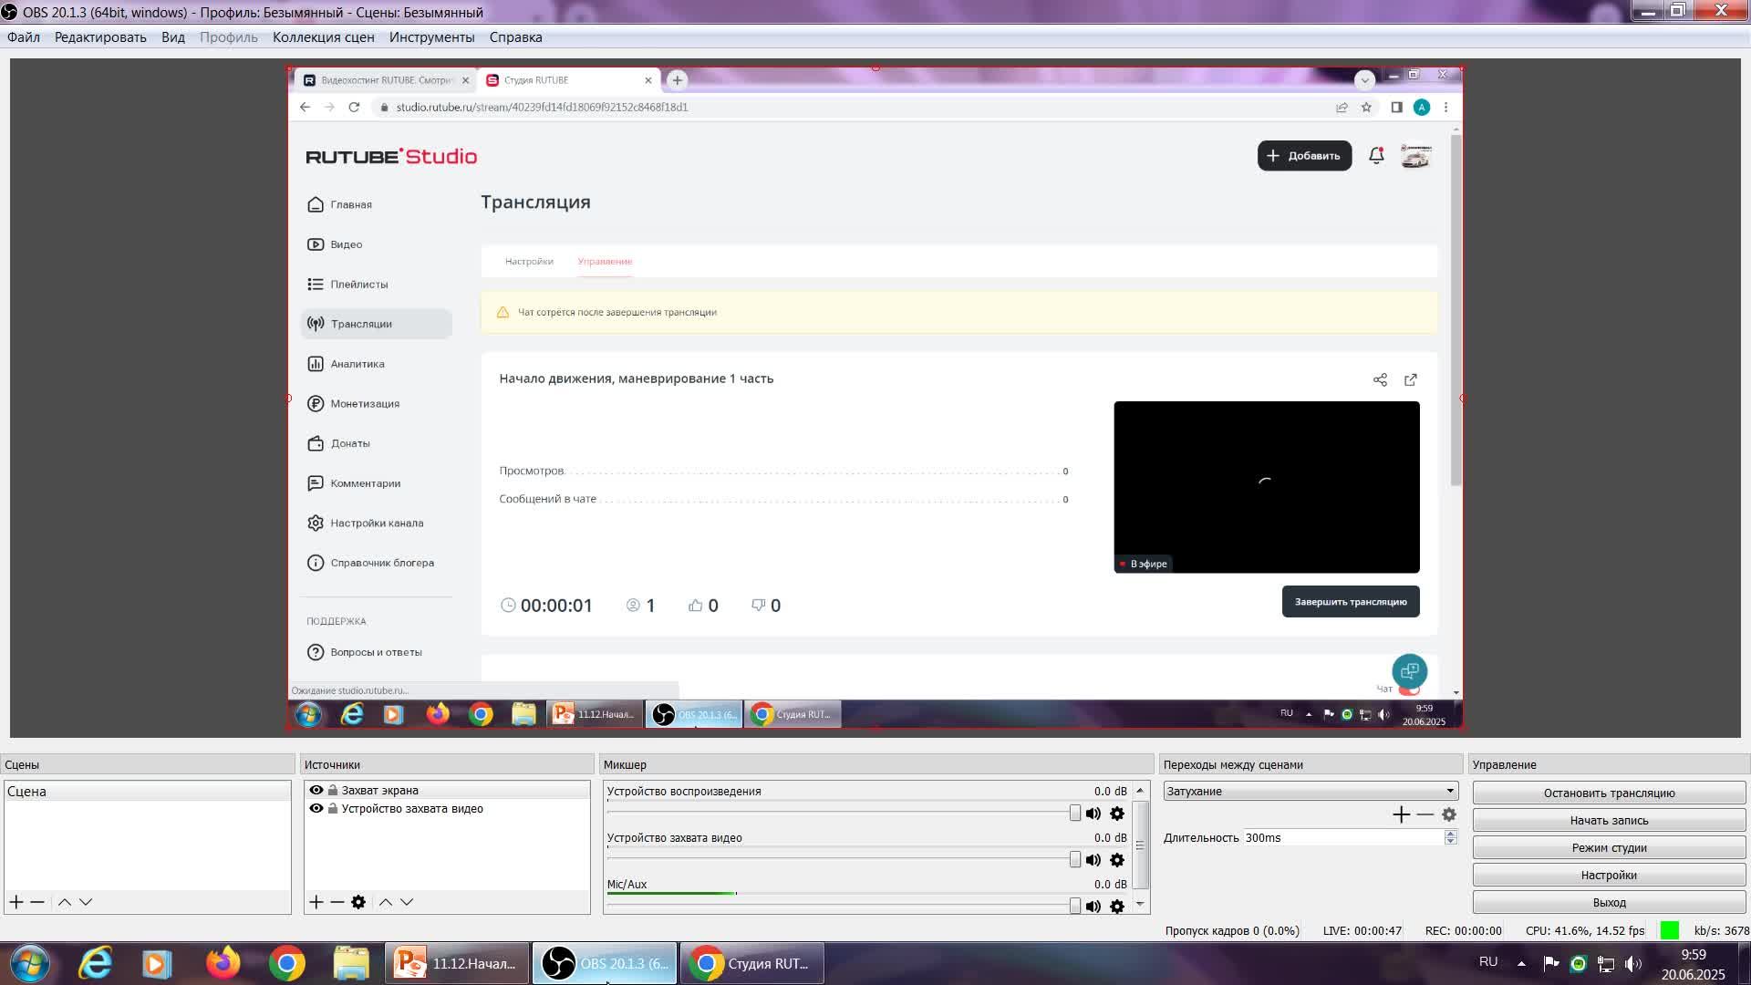Screen dimensions: 1751x985
Task: Move selected source down arrow
Action: click(x=407, y=902)
